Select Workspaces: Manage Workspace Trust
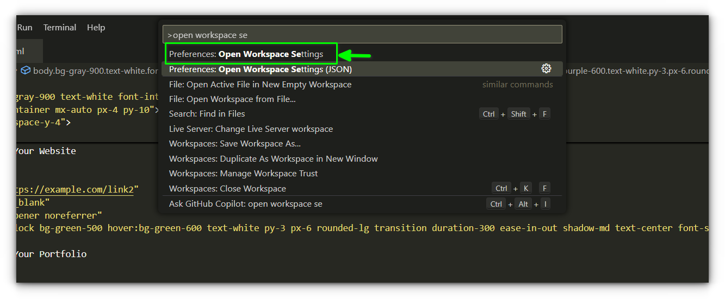This screenshot has width=725, height=300. tap(243, 174)
